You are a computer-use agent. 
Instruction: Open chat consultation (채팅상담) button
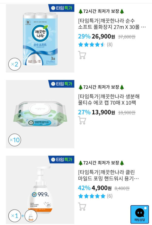click(140, 214)
